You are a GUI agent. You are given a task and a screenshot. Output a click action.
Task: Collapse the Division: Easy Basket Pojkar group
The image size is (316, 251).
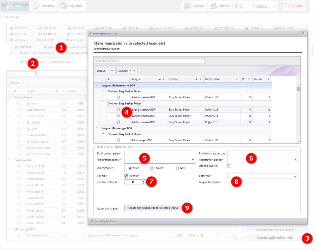[103, 103]
